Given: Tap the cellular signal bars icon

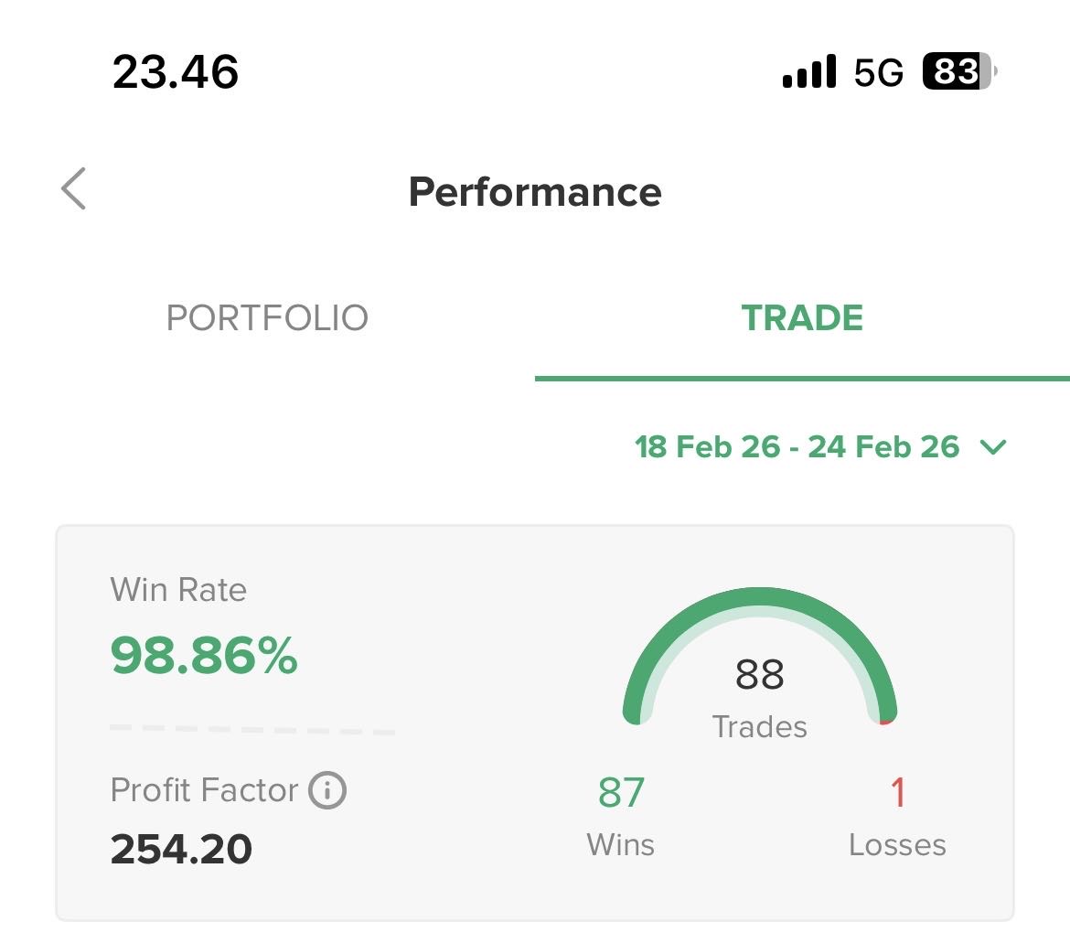Looking at the screenshot, I should click(809, 71).
